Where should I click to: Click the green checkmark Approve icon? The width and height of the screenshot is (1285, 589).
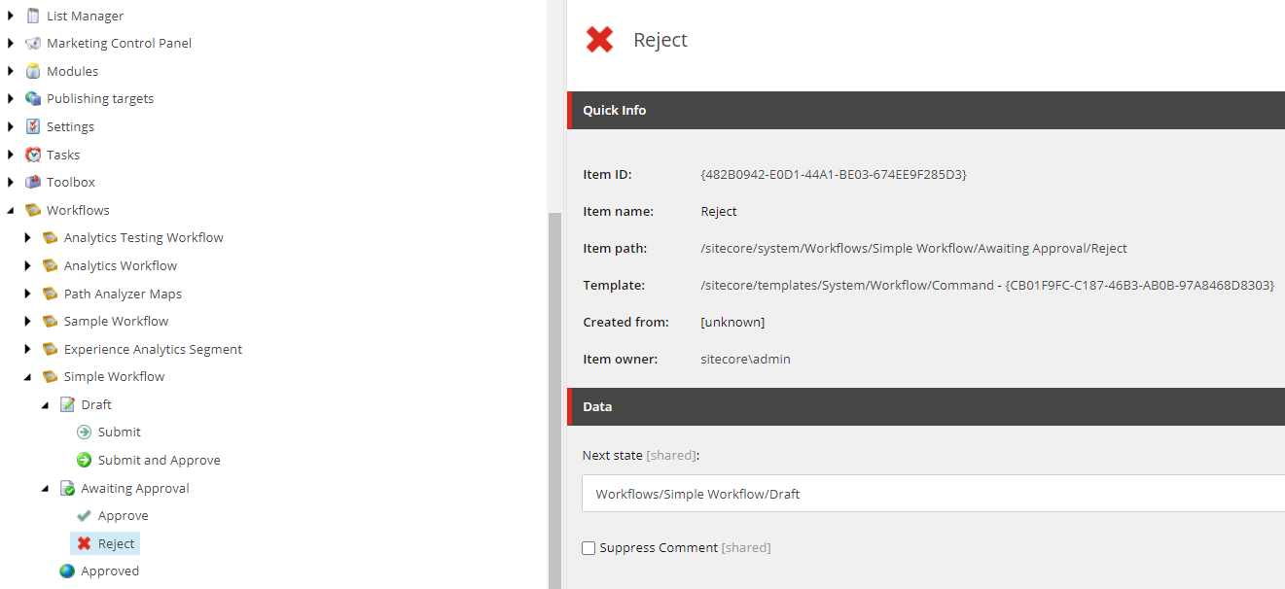coord(85,516)
